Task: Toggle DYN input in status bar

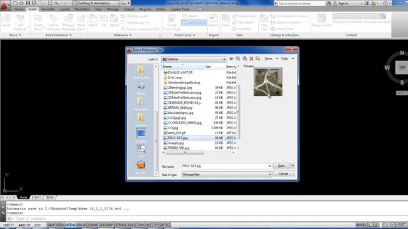Action: (x=140, y=225)
